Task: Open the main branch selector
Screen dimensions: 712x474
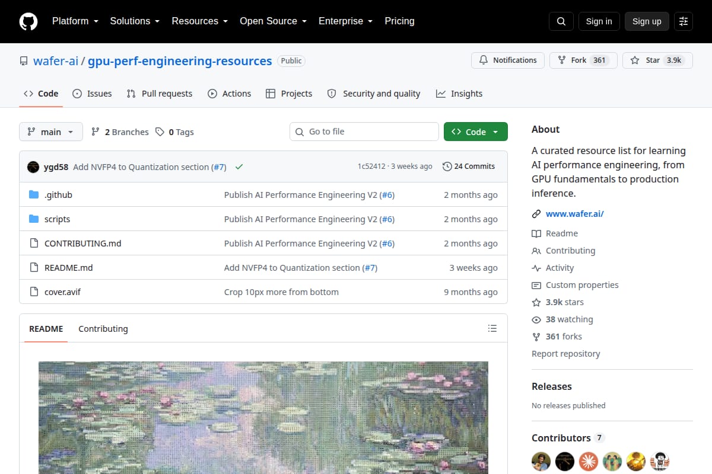Action: click(x=51, y=132)
